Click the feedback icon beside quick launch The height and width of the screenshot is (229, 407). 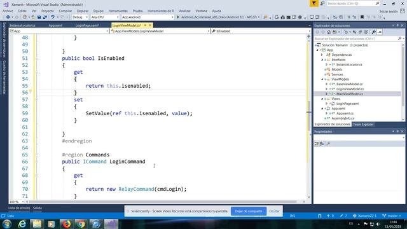322,3
